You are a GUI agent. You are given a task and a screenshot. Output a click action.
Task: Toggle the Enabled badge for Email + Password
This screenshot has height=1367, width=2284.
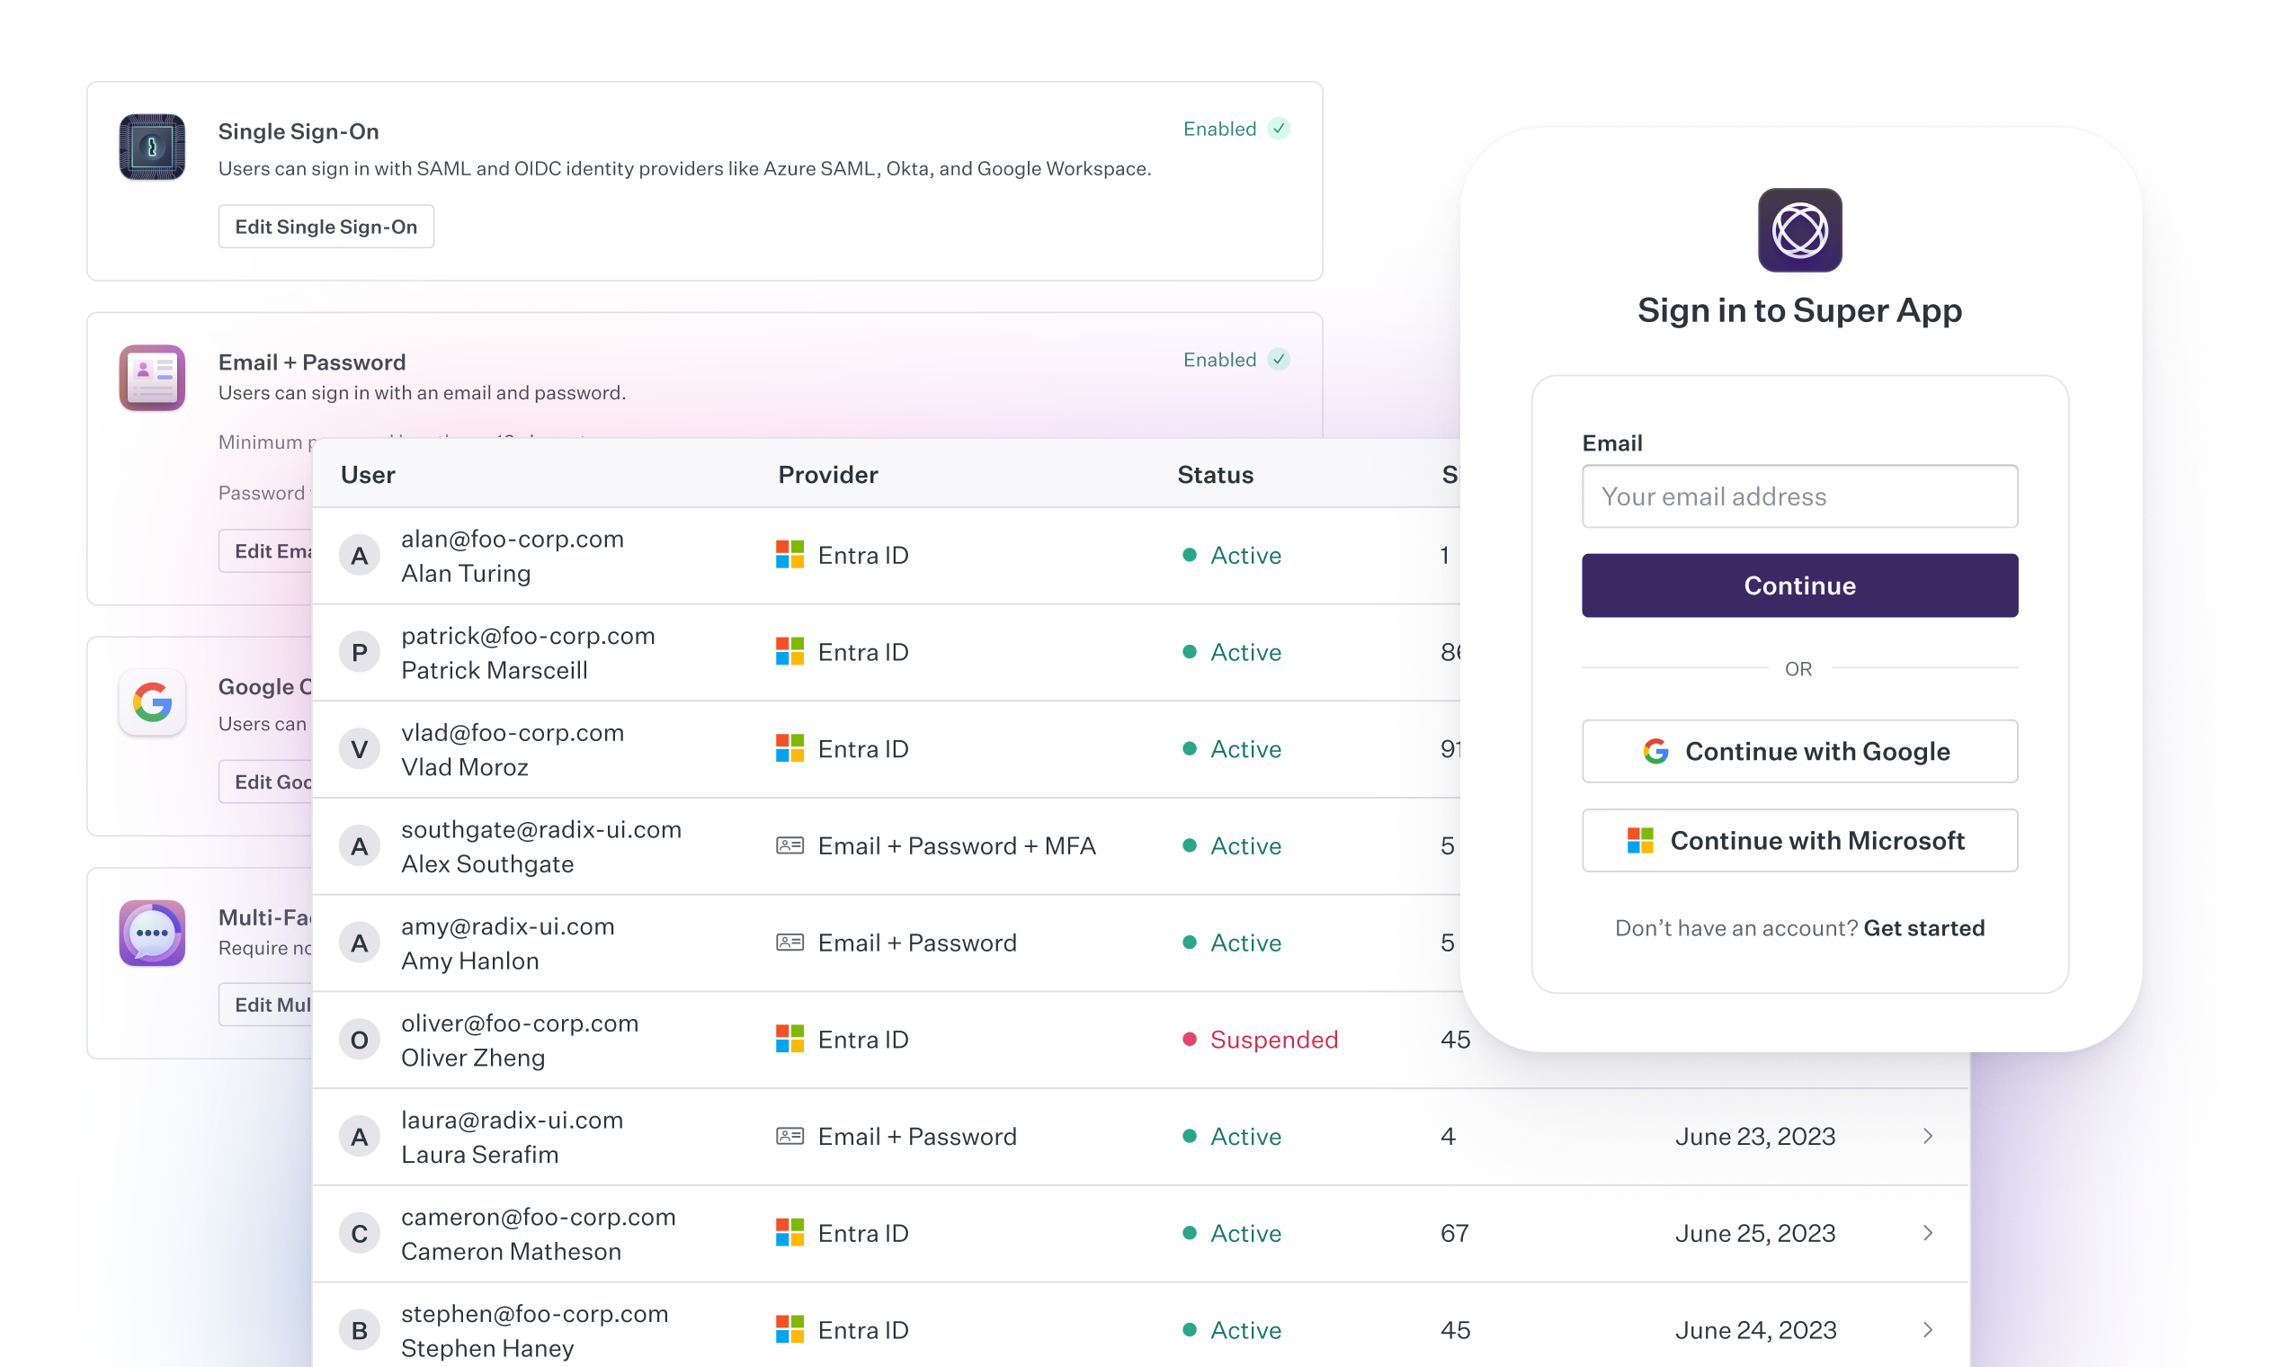1235,359
